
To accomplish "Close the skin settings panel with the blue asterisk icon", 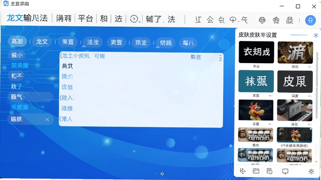I will [x=316, y=35].
